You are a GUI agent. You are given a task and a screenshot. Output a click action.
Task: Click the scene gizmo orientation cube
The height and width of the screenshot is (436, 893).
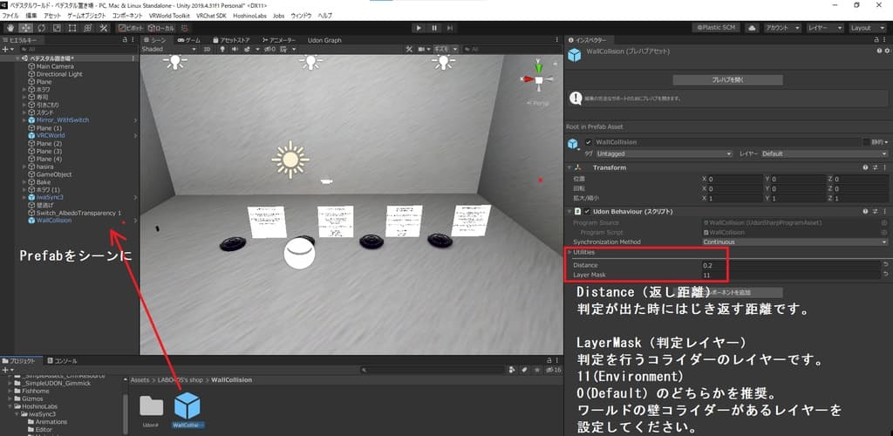click(539, 79)
